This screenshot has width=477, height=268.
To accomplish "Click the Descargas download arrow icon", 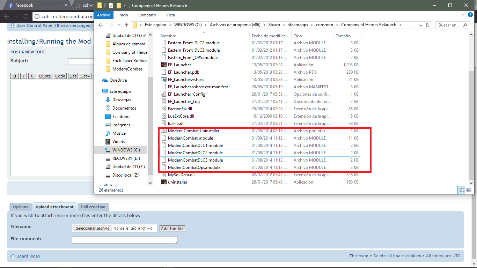I will coord(108,100).
